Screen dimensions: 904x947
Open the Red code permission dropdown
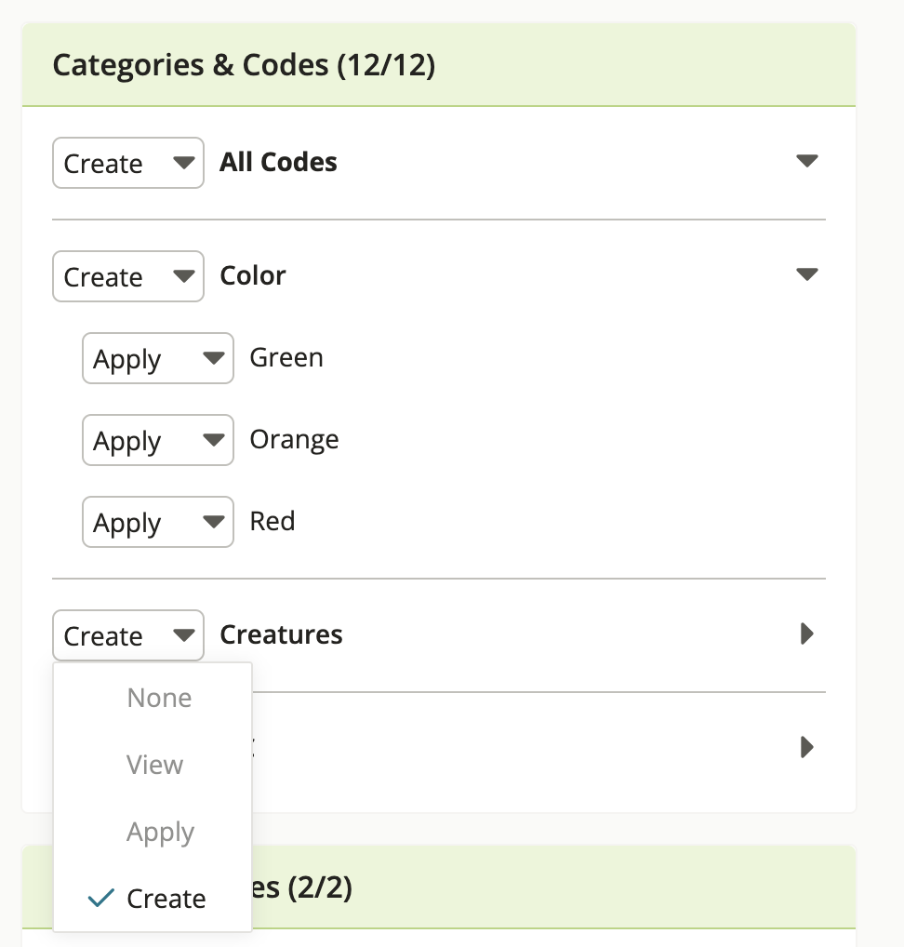click(x=158, y=522)
